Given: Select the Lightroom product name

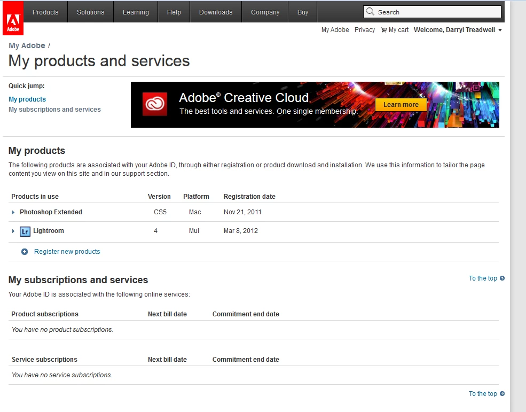Looking at the screenshot, I should point(49,231).
